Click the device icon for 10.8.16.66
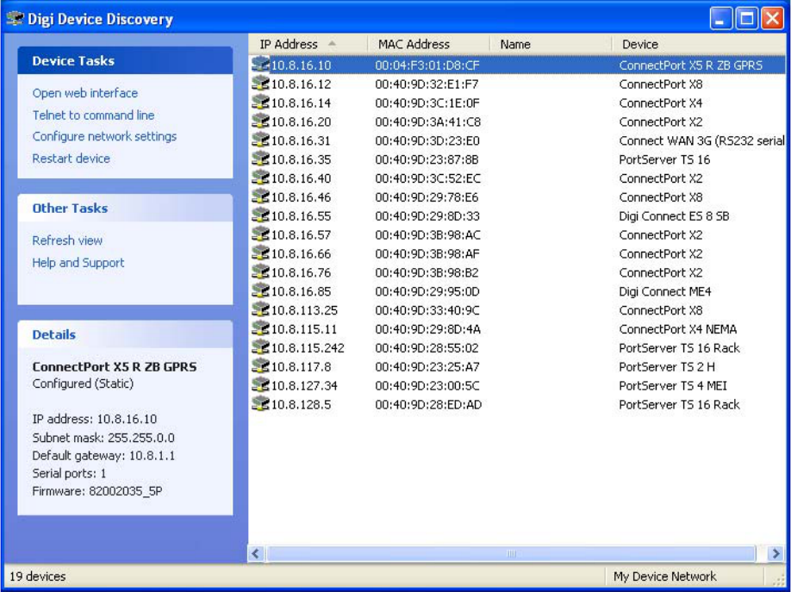This screenshot has height=592, width=791. 260,252
